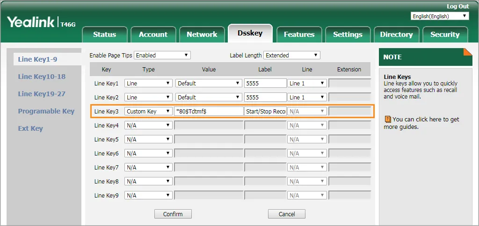Viewport: 479px width, 226px height.
Task: Open Line Key4 Type dropdown
Action: 148,125
